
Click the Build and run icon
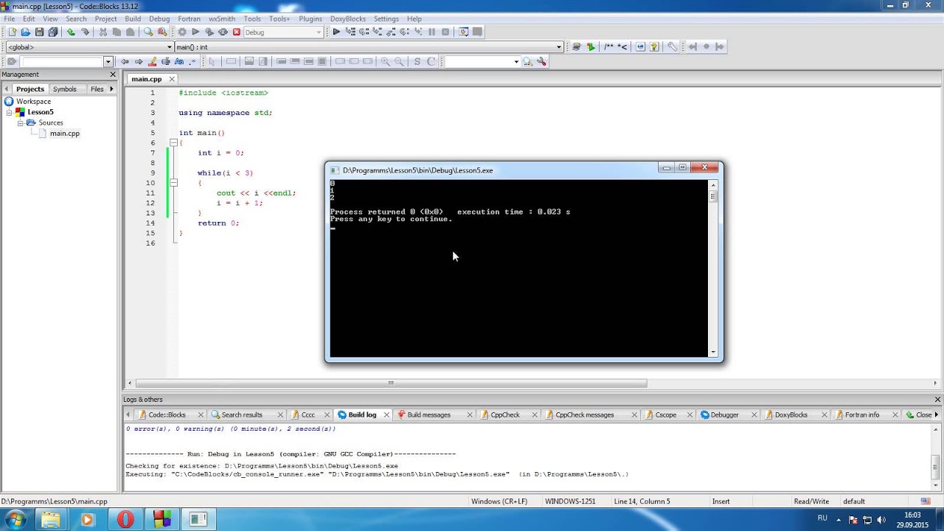[209, 32]
